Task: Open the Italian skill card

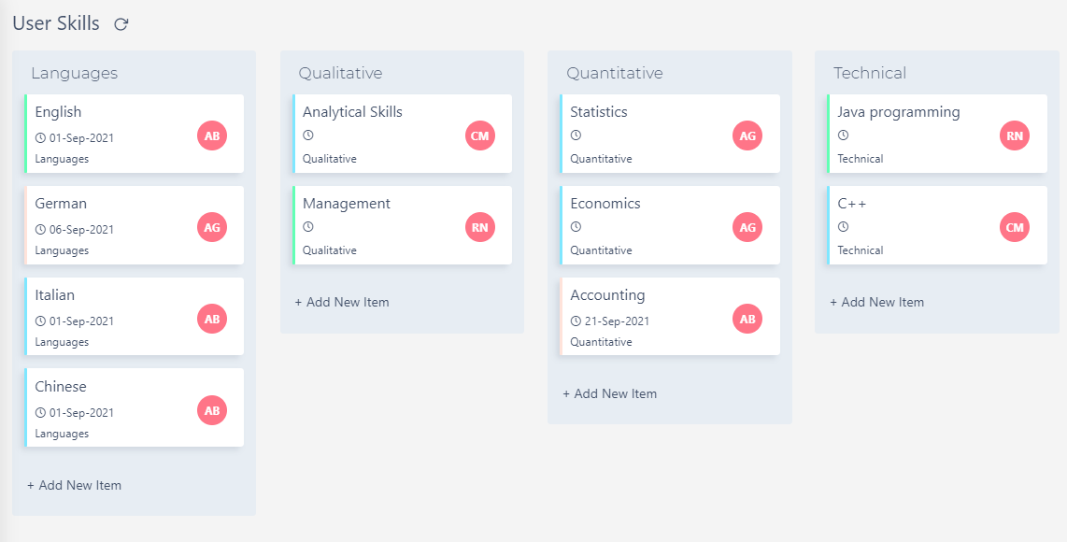Action: click(x=135, y=317)
